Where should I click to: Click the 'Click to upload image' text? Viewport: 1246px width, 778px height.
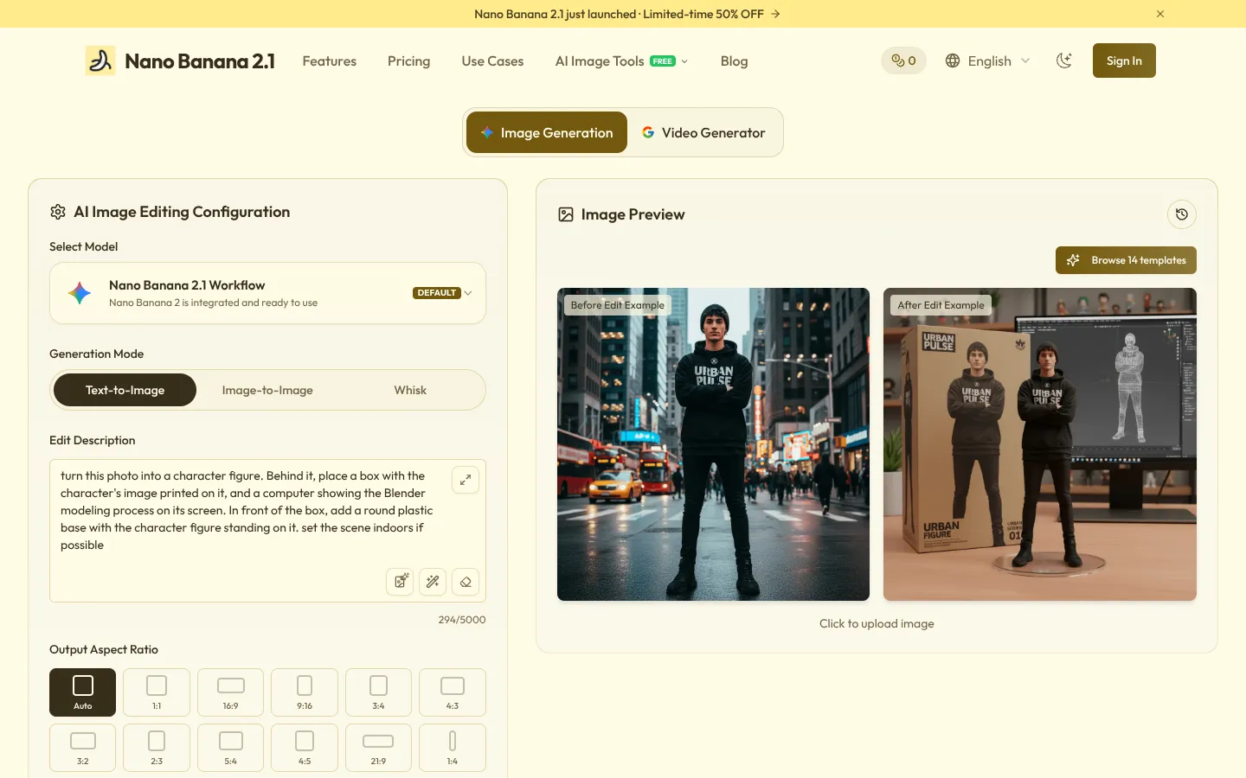(877, 623)
